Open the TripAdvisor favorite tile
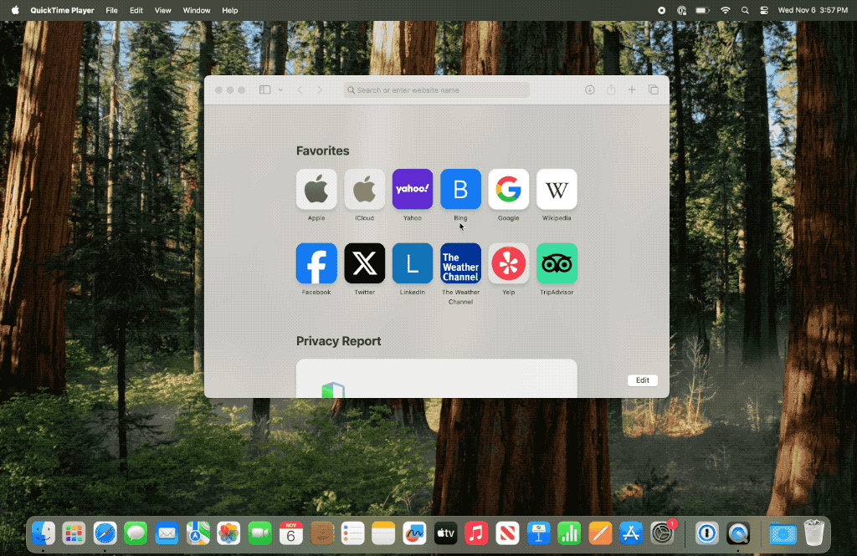Image resolution: width=857 pixels, height=556 pixels. coord(557,263)
